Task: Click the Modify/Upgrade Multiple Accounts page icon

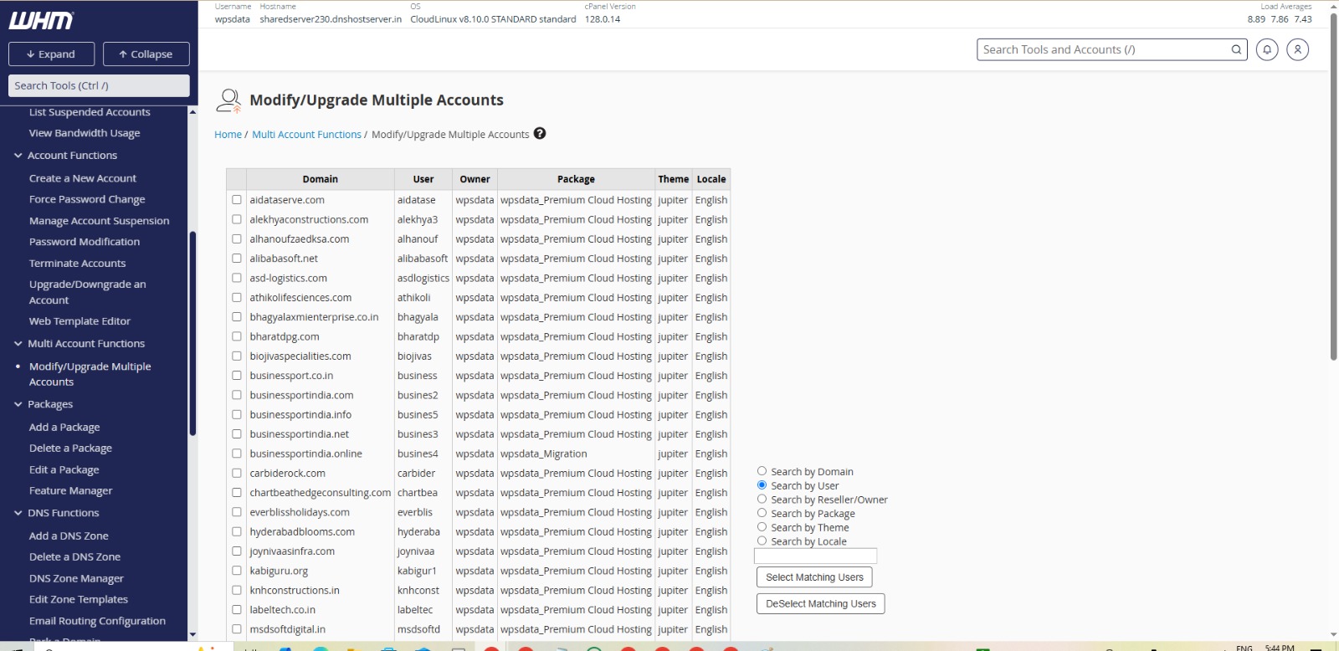Action: tap(228, 100)
